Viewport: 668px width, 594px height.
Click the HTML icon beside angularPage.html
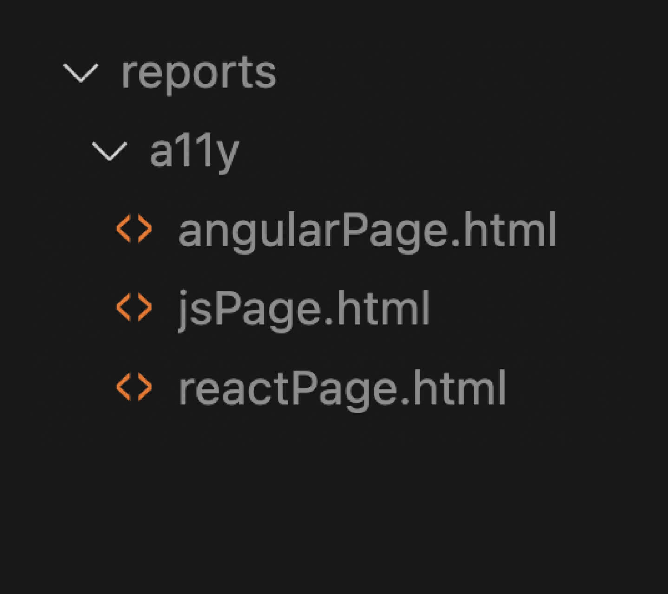pos(134,229)
